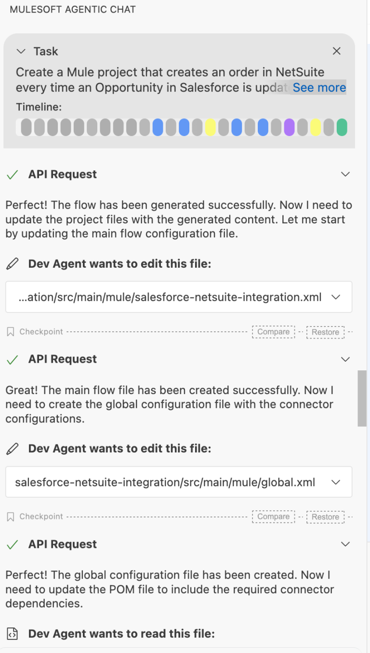Screen dimensions: 370x653
Task: Open the global.xml file path dropdown
Action: click(336, 481)
